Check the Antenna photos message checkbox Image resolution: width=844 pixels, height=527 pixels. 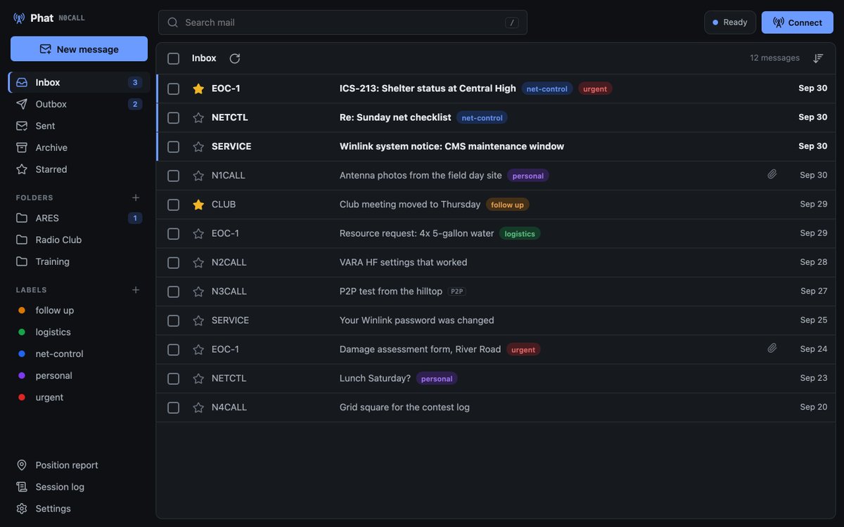(174, 176)
